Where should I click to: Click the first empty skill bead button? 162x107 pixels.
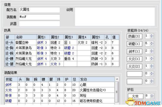coord(134,74)
